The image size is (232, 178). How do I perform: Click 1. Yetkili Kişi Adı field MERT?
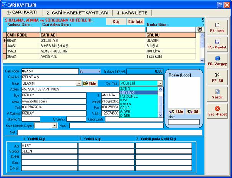(x=49, y=146)
